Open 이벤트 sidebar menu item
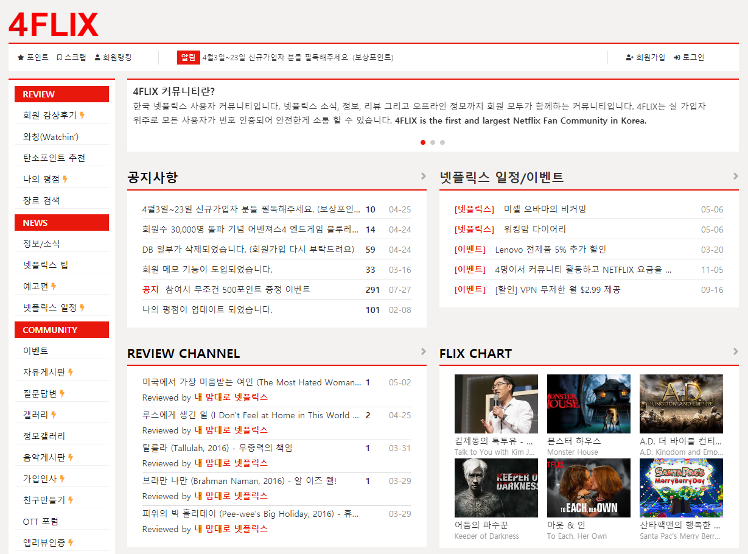Viewport: 748px width, 554px height. [36, 351]
